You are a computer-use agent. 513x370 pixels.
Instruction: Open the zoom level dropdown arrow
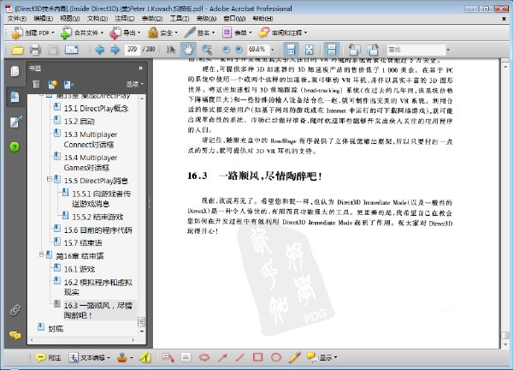point(273,50)
